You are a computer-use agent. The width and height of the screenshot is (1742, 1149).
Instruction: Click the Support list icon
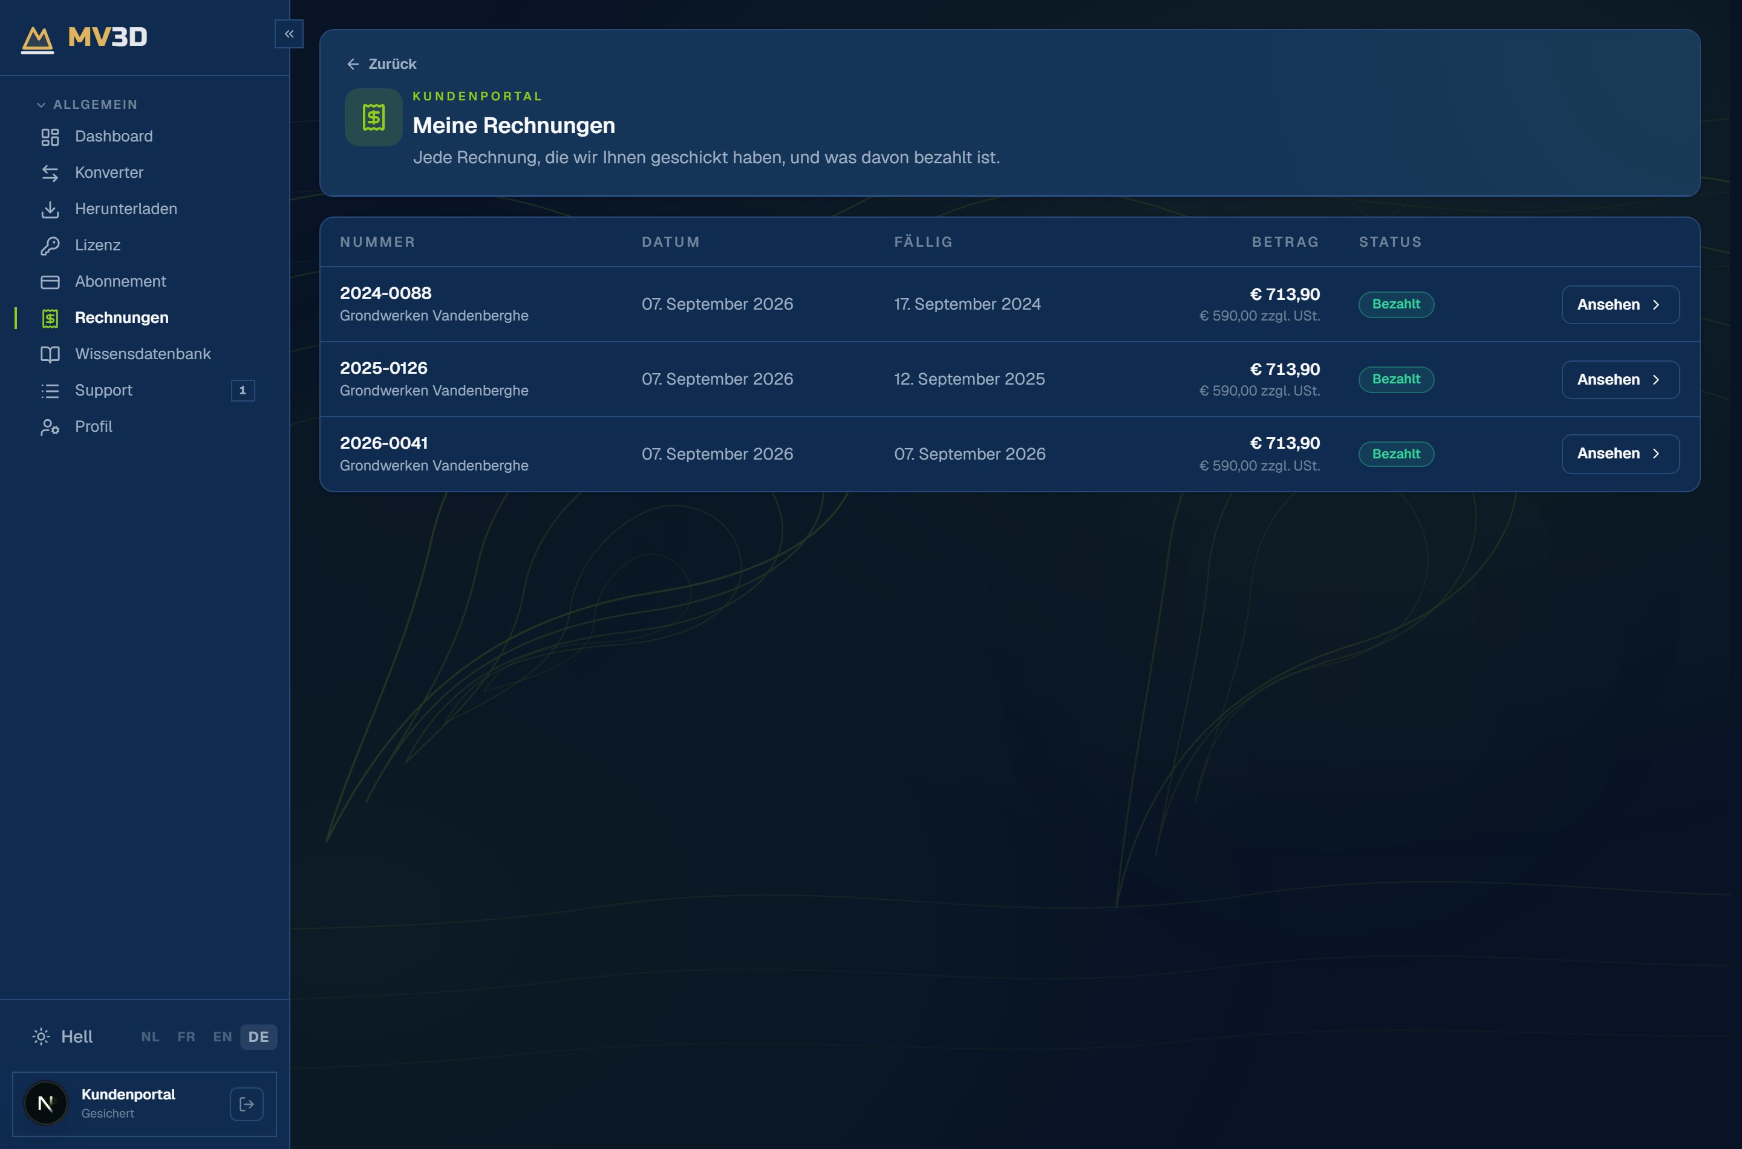pos(50,391)
